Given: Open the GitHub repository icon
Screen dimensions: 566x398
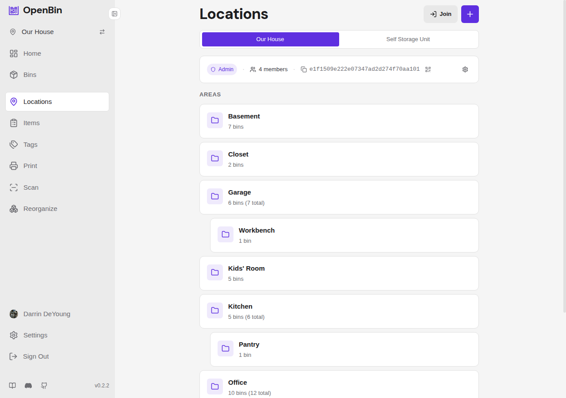Looking at the screenshot, I should click(x=44, y=386).
